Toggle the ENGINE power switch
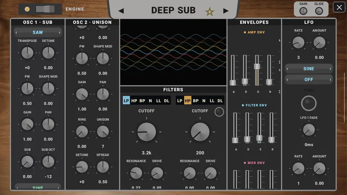 [46, 9]
